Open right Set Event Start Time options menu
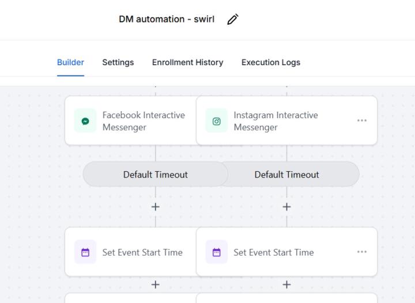 tap(362, 252)
